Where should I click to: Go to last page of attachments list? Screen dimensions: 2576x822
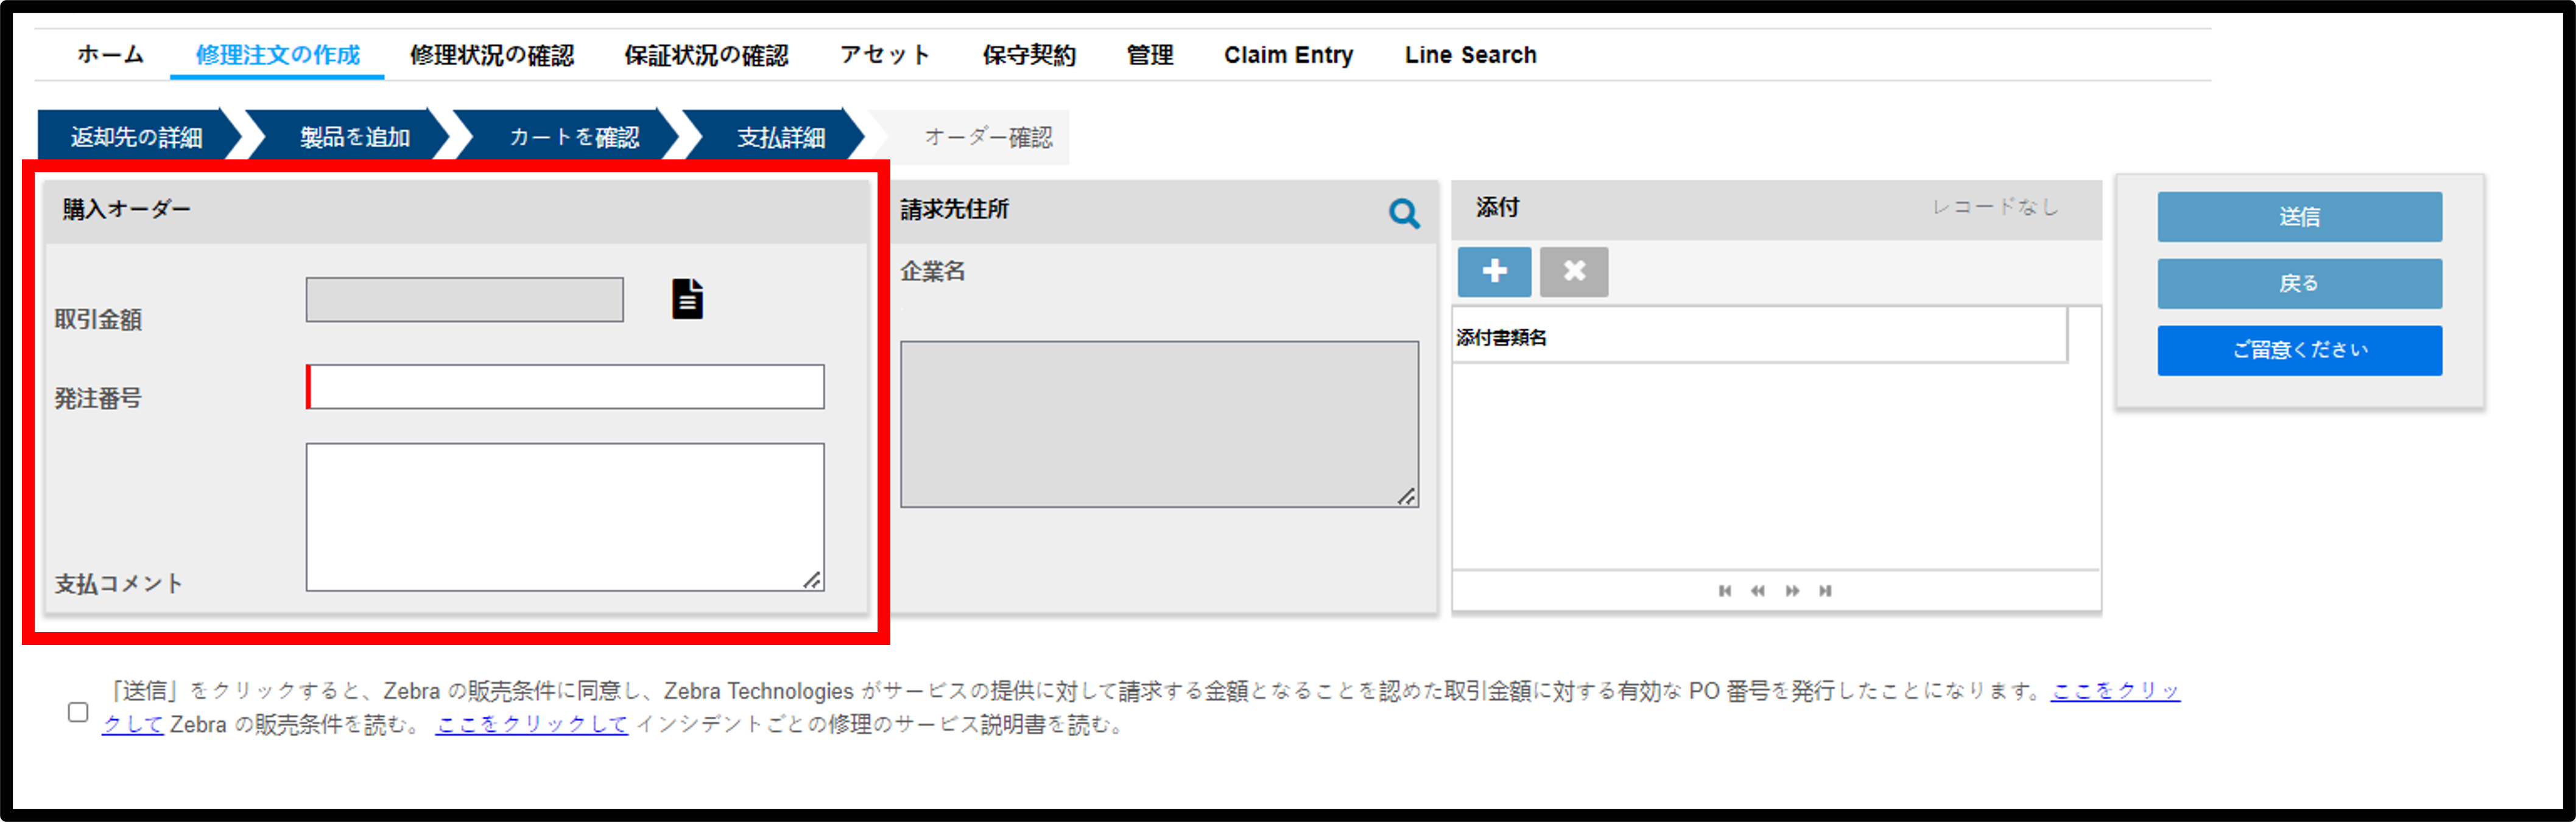point(1825,590)
